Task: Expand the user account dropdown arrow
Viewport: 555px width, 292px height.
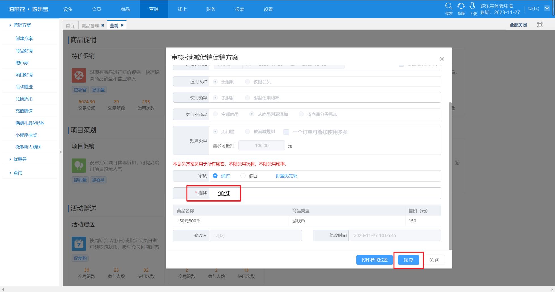Action: coord(547,8)
